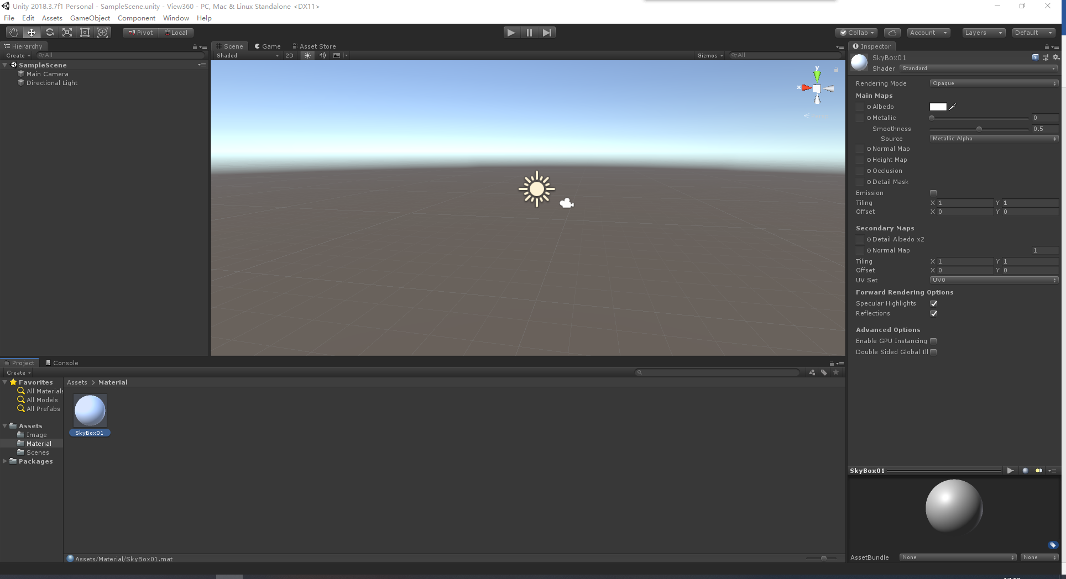This screenshot has height=579, width=1066.
Task: Open the GameObject menu
Action: pos(90,18)
